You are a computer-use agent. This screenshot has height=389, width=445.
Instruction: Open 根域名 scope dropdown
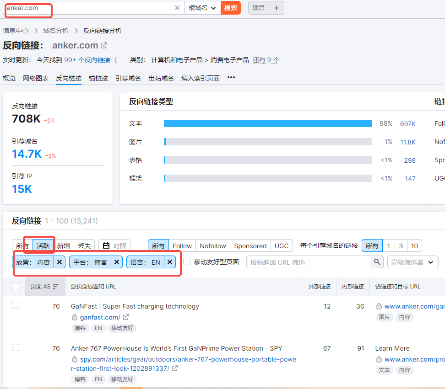[202, 8]
